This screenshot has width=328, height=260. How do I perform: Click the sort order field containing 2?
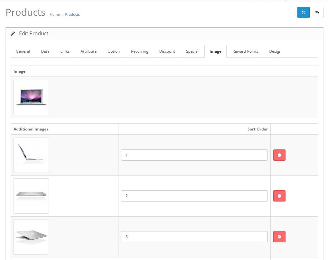coord(194,196)
